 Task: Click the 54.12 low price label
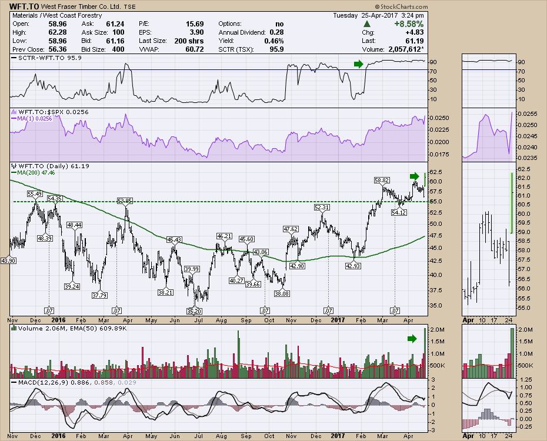pyautogui.click(x=399, y=212)
